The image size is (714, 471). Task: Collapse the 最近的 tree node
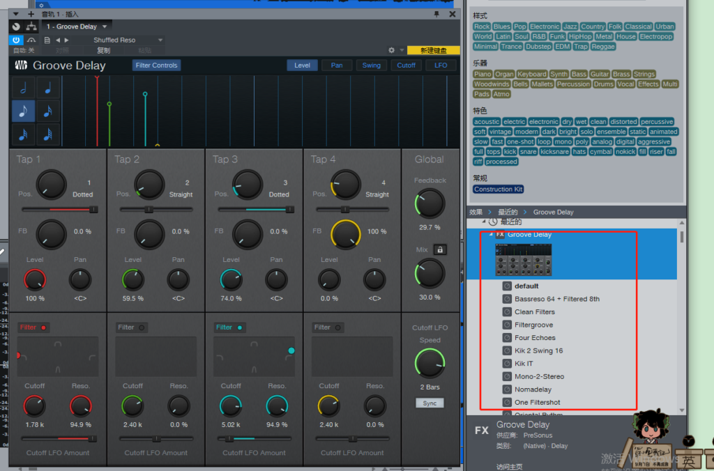point(484,222)
